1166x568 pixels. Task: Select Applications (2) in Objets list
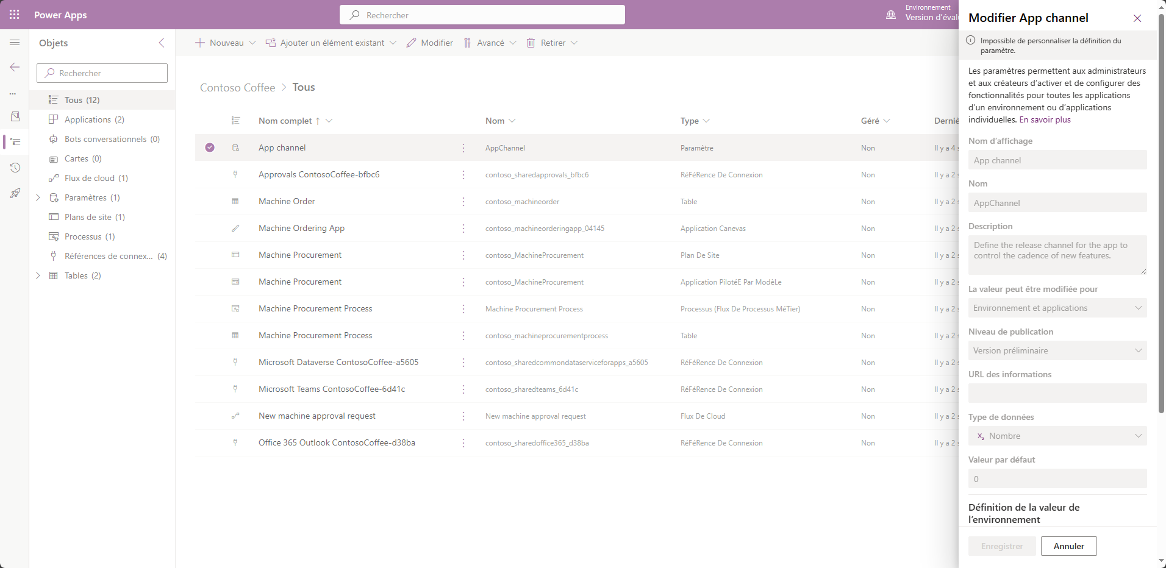point(102,119)
